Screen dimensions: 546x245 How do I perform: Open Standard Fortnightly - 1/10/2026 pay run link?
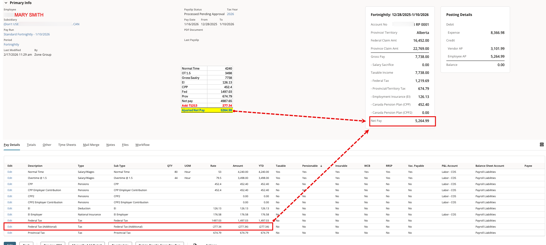click(x=27, y=34)
